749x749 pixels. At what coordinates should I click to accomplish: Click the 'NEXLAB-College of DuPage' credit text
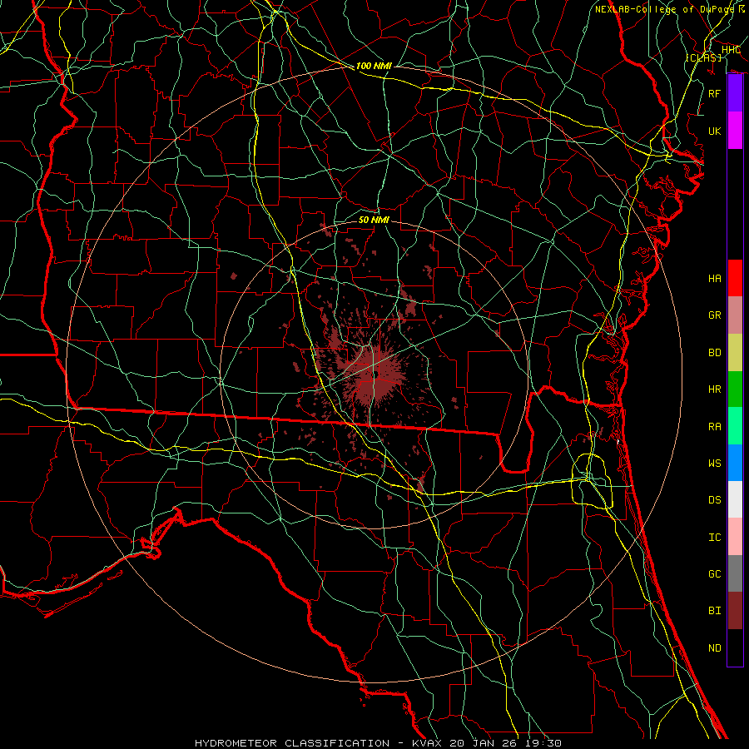[x=665, y=9]
